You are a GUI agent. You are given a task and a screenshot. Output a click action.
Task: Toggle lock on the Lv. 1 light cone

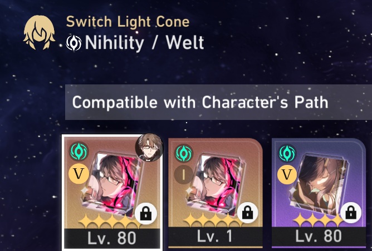(x=247, y=213)
